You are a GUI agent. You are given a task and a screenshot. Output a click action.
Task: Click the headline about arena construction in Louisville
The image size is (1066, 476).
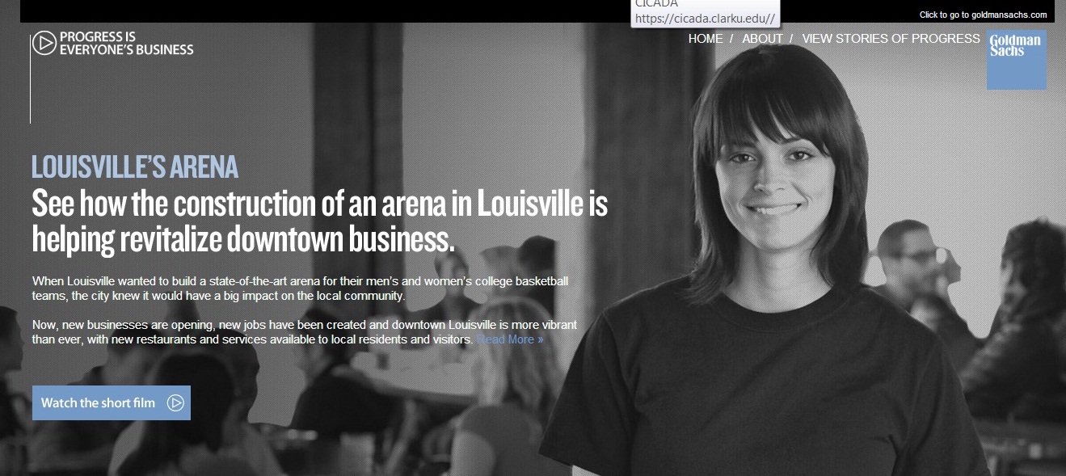[x=319, y=221]
